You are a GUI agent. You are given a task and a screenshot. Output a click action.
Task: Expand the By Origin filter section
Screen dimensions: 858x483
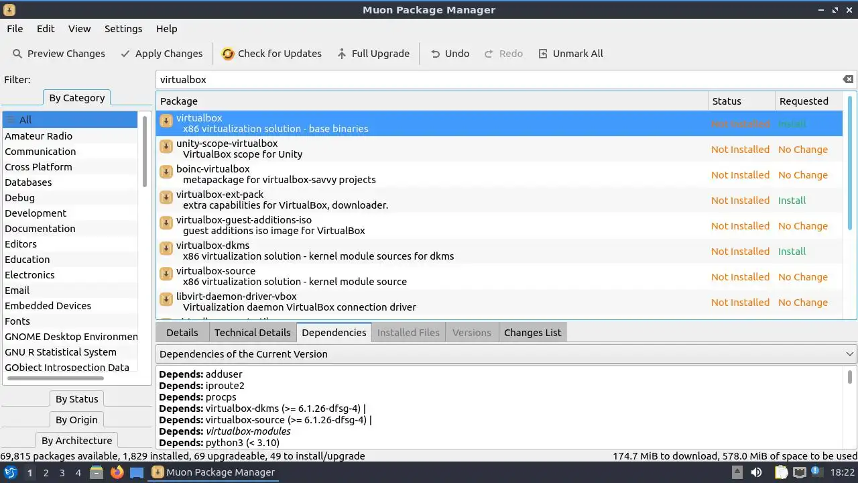(x=76, y=420)
